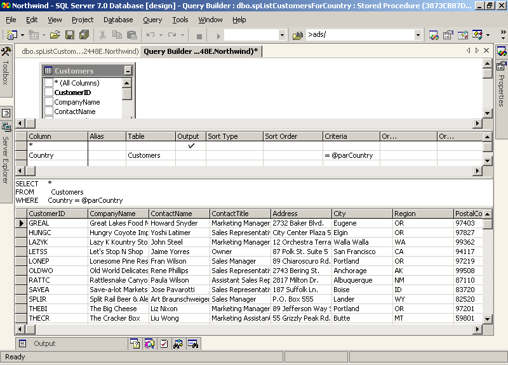Image resolution: width=508 pixels, height=365 pixels.
Task: Click the = @parCountry criteria cell
Action: (351, 155)
